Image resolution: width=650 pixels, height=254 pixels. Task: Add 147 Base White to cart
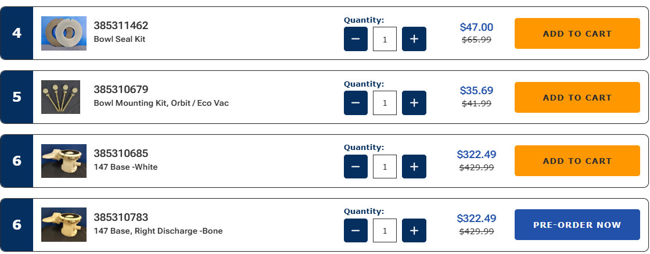point(577,161)
